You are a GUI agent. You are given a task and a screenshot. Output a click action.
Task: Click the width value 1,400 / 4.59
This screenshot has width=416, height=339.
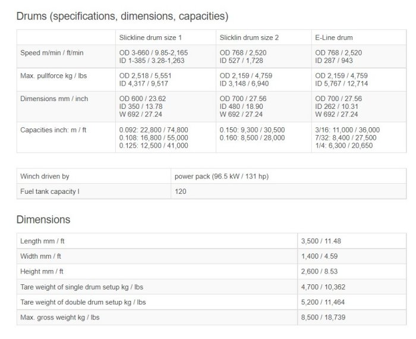pyautogui.click(x=321, y=256)
